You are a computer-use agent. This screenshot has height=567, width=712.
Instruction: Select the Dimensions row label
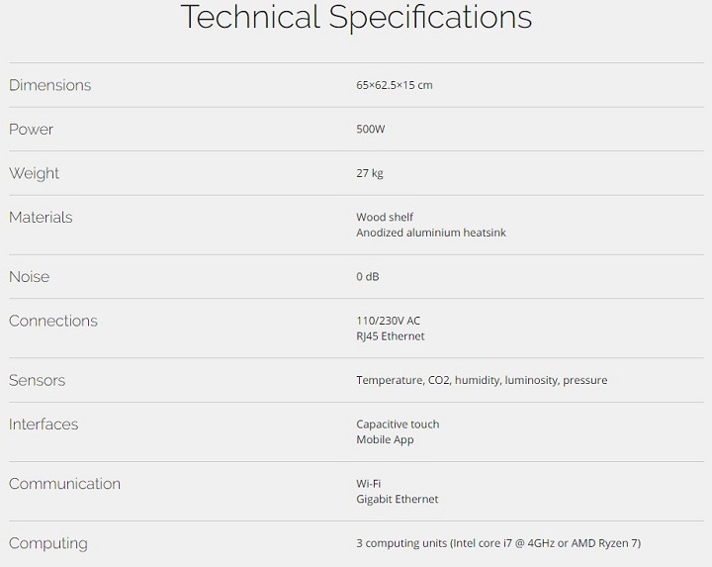pos(49,85)
